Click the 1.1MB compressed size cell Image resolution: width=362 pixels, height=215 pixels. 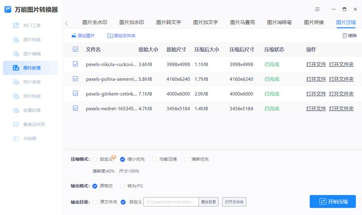click(x=201, y=65)
